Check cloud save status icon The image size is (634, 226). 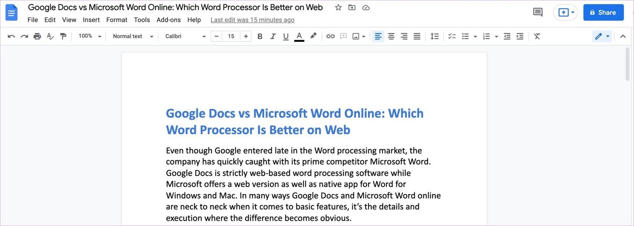[366, 7]
